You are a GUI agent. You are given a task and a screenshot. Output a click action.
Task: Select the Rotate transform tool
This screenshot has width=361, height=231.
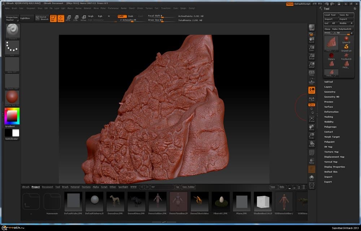click(x=83, y=18)
